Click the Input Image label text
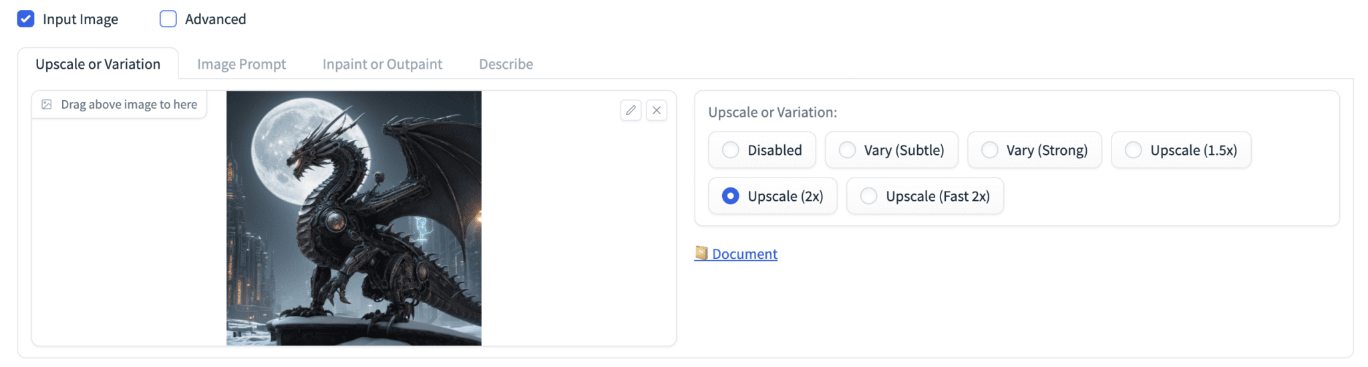The width and height of the screenshot is (1368, 367). coord(80,19)
